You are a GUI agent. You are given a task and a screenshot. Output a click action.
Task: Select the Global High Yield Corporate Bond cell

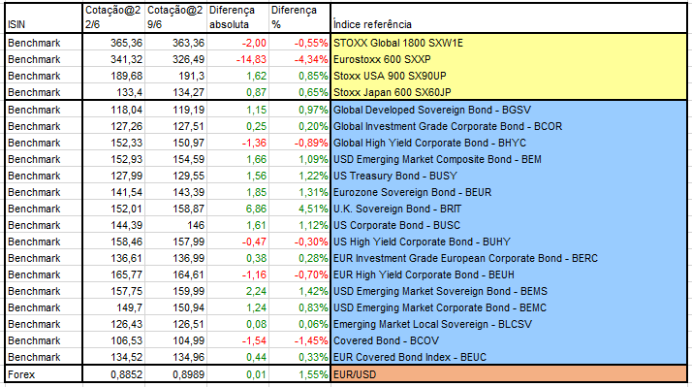(509, 143)
